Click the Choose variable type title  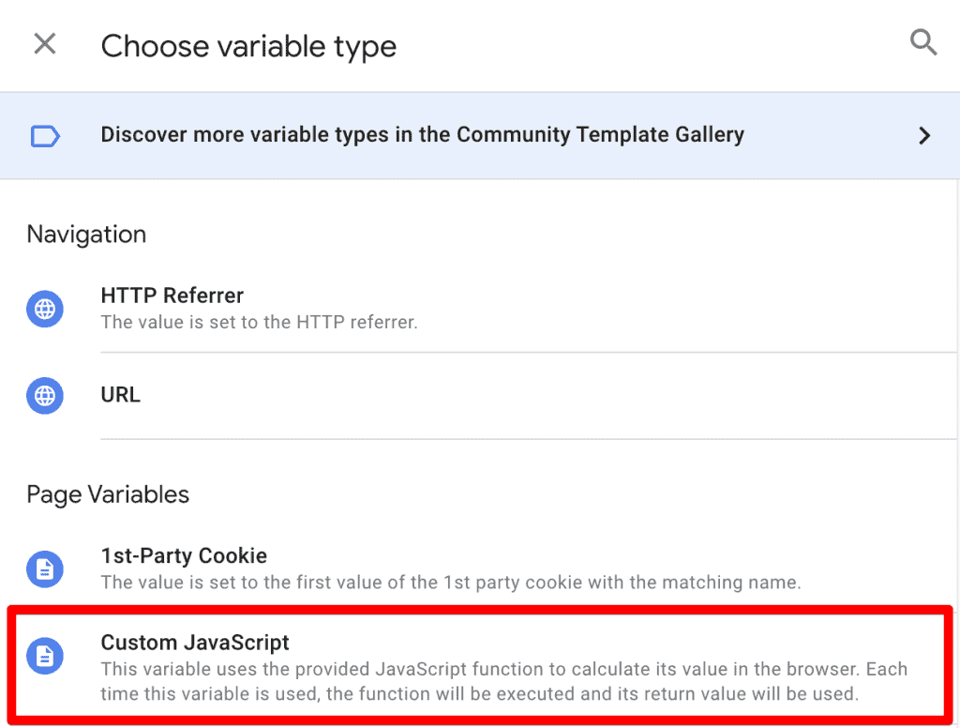click(248, 45)
